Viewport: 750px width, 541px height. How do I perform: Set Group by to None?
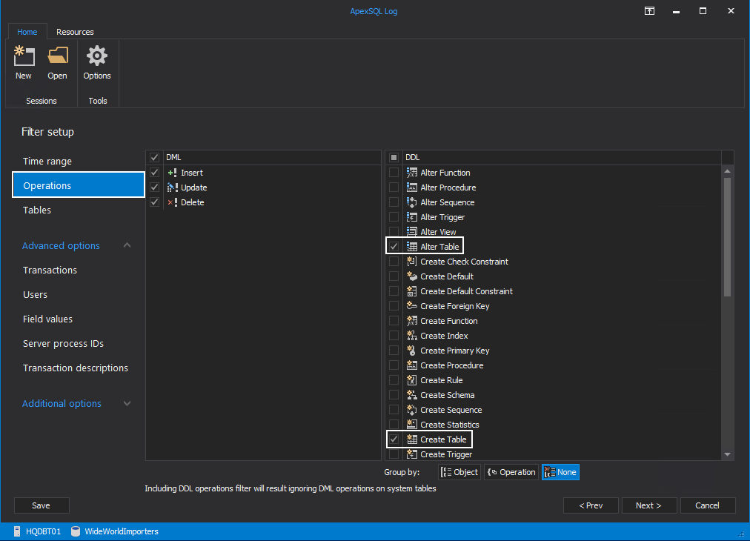point(560,472)
